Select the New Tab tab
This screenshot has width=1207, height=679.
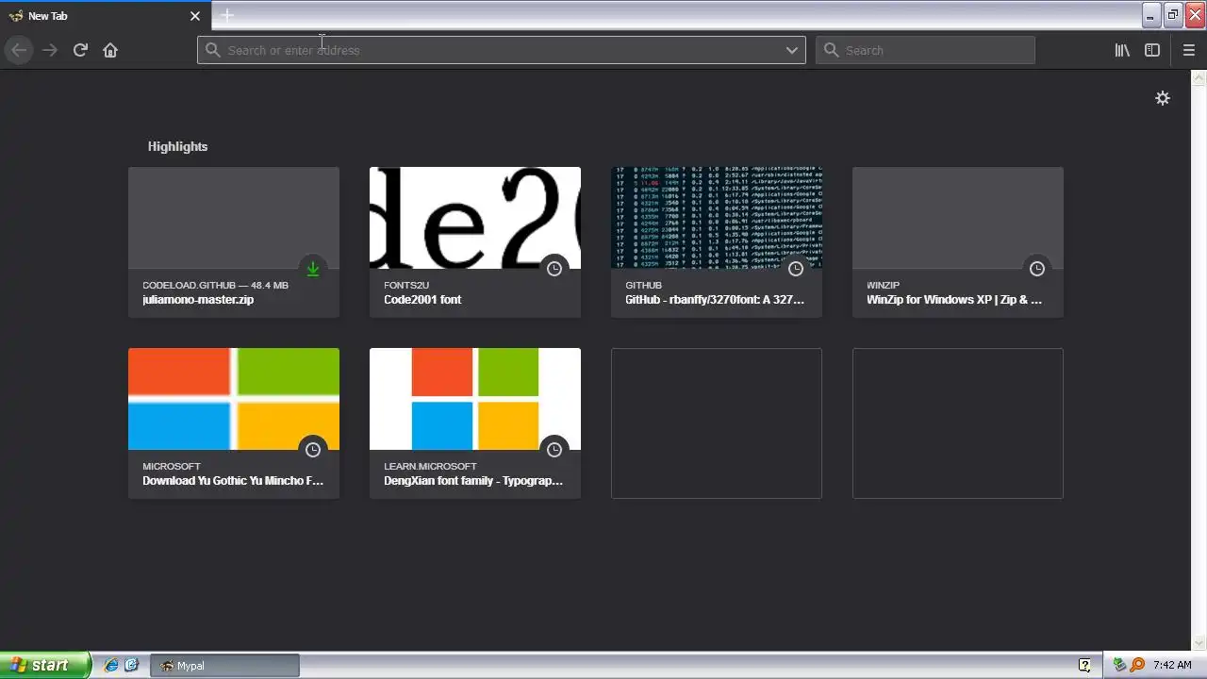[105, 16]
